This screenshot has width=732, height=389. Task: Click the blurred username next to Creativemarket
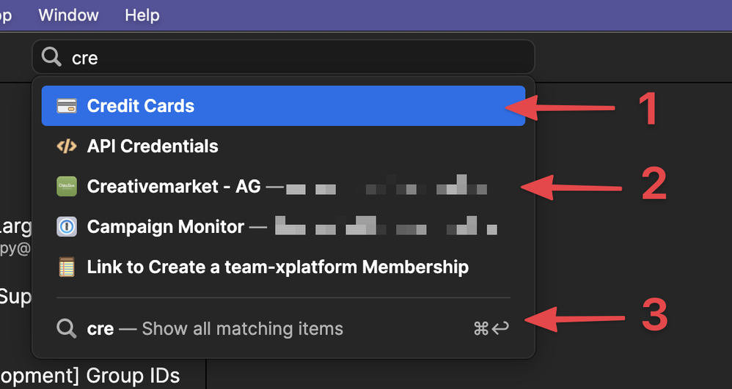click(x=387, y=188)
